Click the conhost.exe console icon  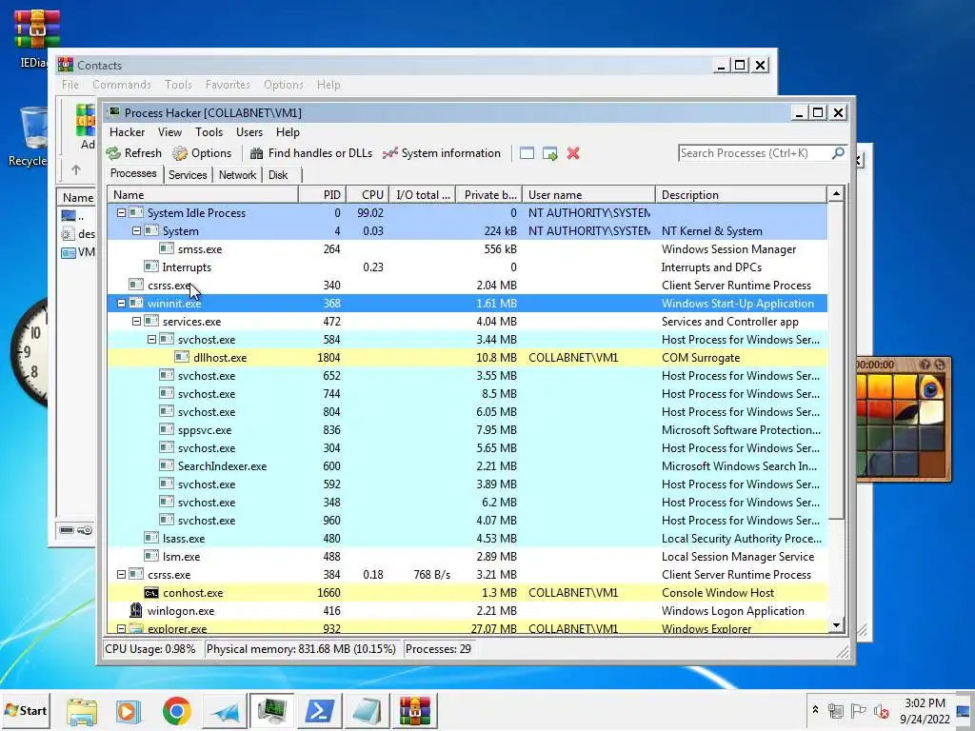click(151, 593)
